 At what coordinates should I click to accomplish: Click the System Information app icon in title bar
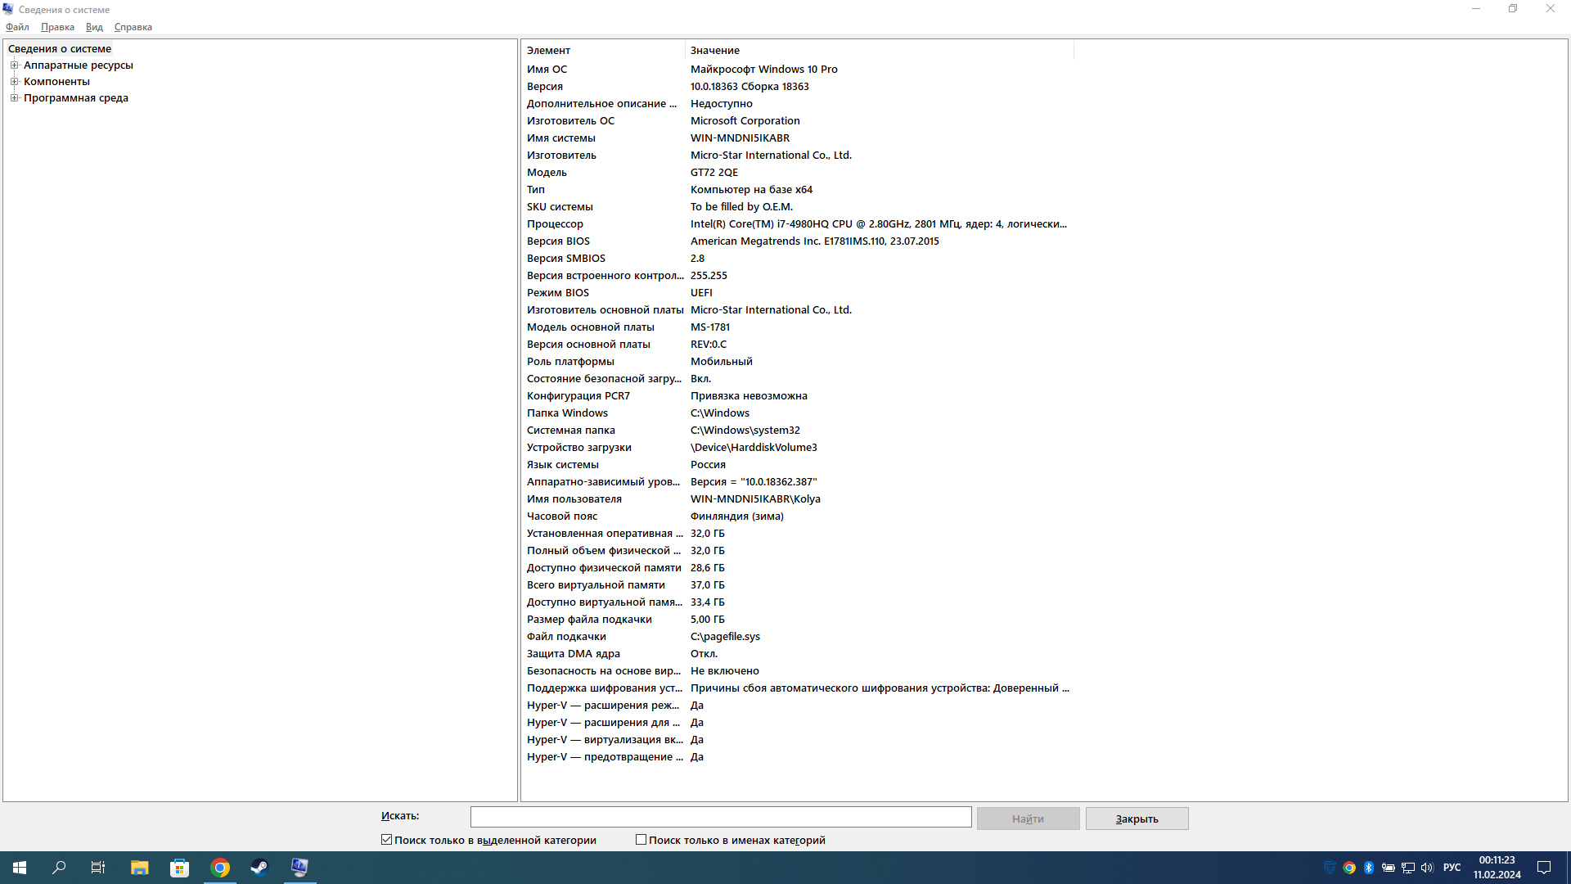pos(8,9)
